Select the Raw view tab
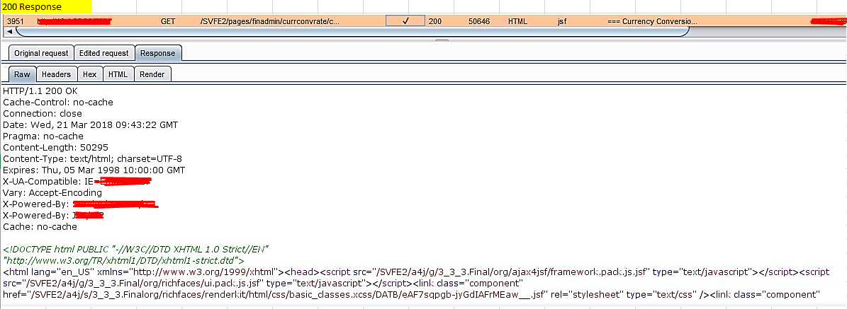The image size is (847, 309). 22,74
